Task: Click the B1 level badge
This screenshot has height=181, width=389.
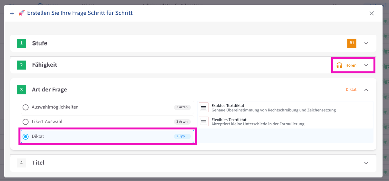Action: coord(352,43)
